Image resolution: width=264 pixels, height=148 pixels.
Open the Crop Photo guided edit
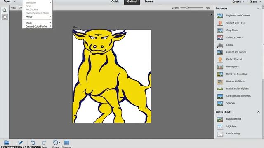point(227,30)
